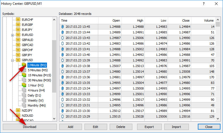Screen dimensions: 223x133
Task: Click the database icon beside 5 Minutes (M5)
Action: coord(24,70)
